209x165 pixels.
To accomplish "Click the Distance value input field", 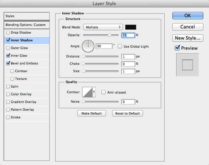I will coord(128,57).
